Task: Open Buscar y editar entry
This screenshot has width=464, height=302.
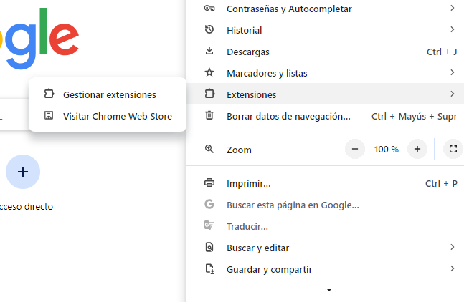Action: pos(325,248)
